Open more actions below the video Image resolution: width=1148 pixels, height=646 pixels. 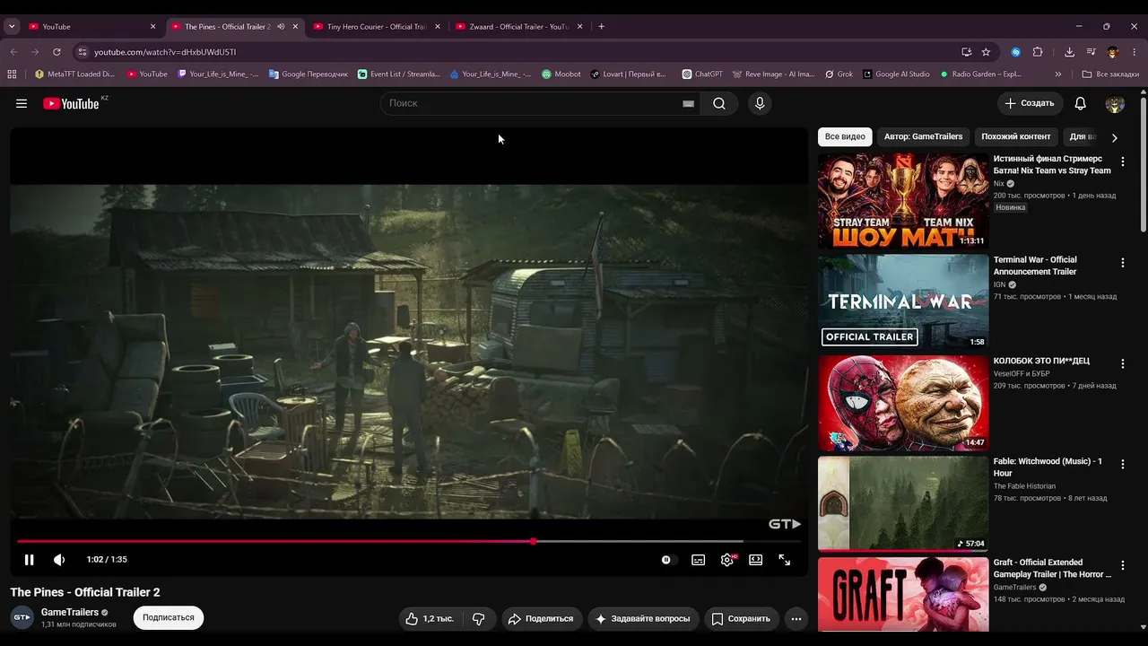pos(796,618)
